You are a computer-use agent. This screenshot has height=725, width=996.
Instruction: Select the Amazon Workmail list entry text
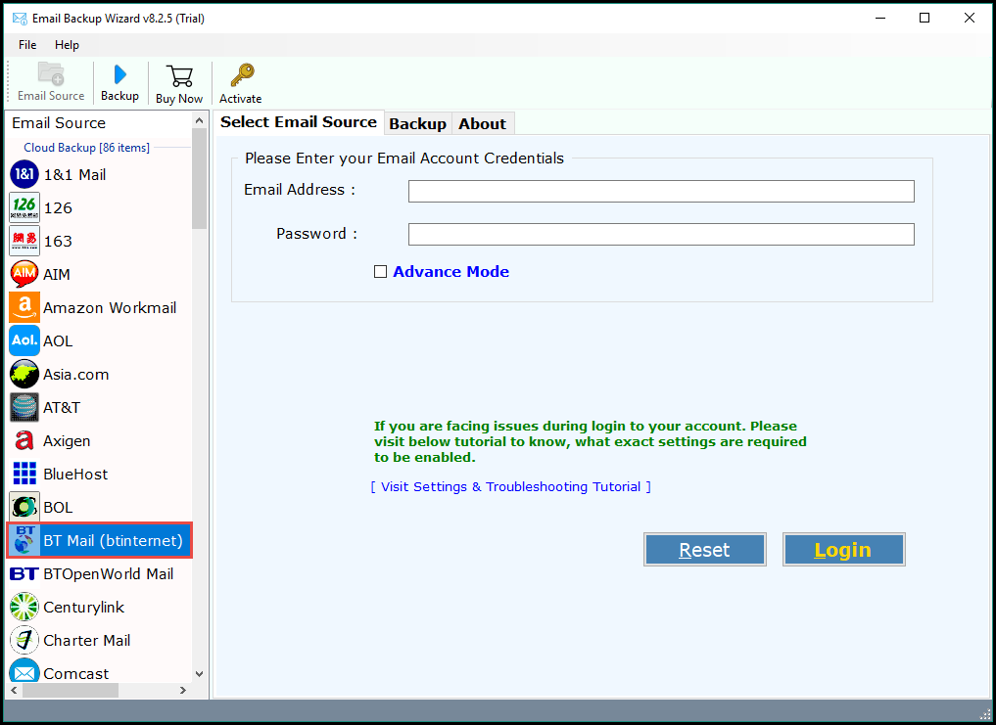click(x=110, y=308)
